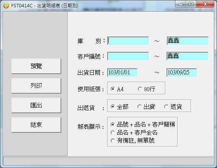Click the 客戶編號 start input field
This screenshot has height=168, width=217.
tap(128, 56)
